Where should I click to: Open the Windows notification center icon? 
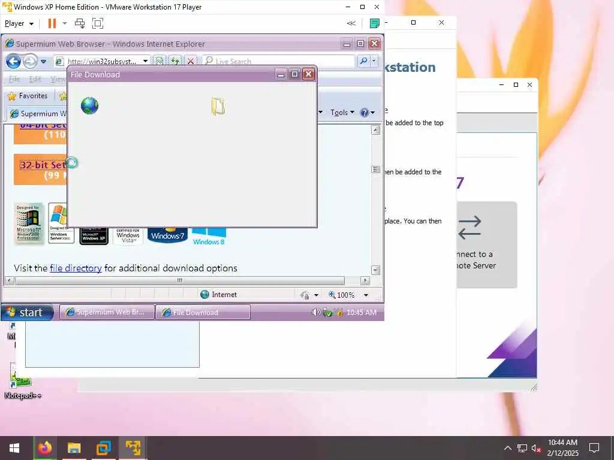click(x=594, y=448)
